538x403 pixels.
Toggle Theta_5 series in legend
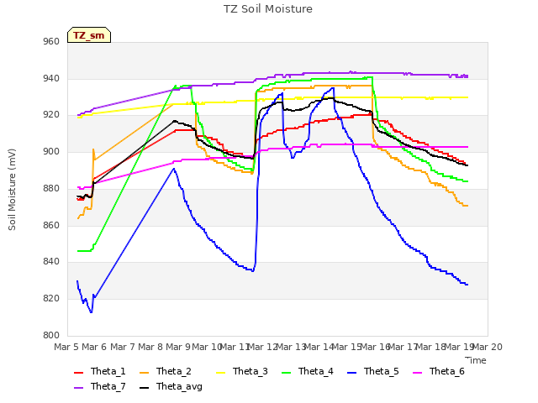373,371
